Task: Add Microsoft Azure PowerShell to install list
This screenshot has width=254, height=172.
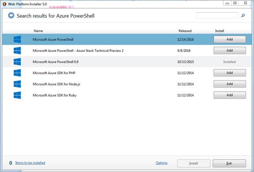Action: point(230,39)
